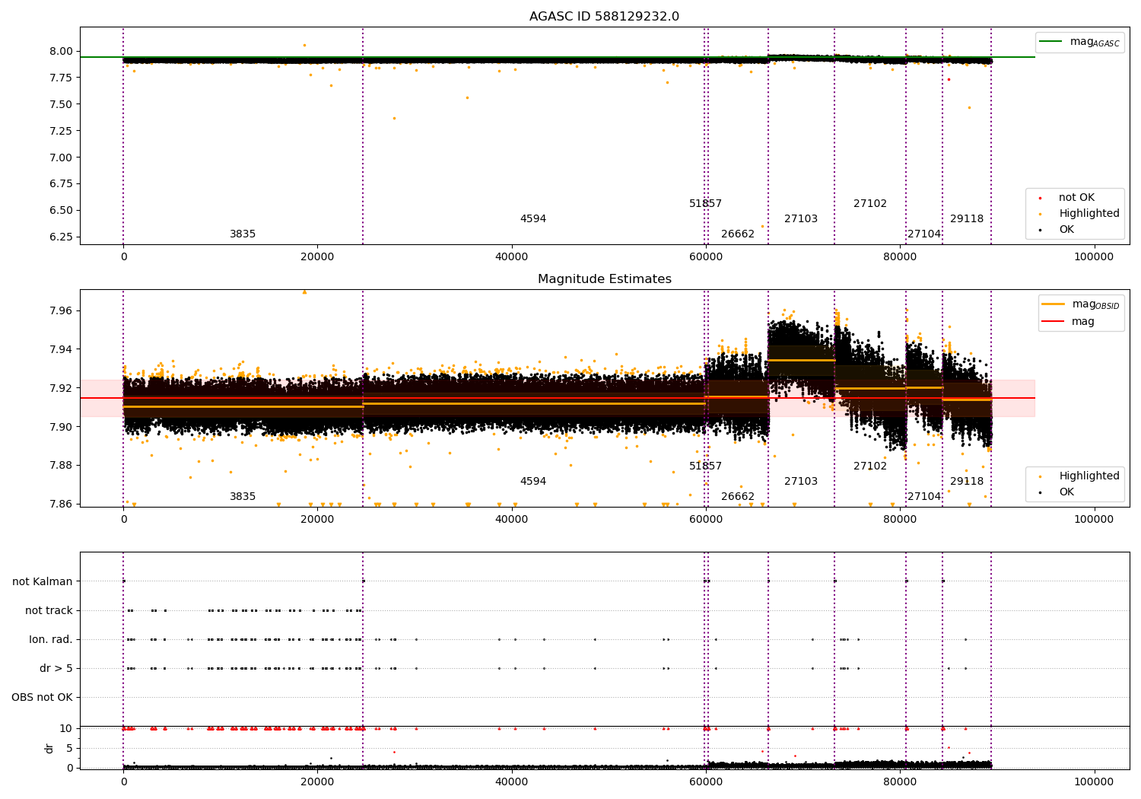
Task: Click OBSID label 4594 in Magnitude Estimates plot
Action: [533, 482]
